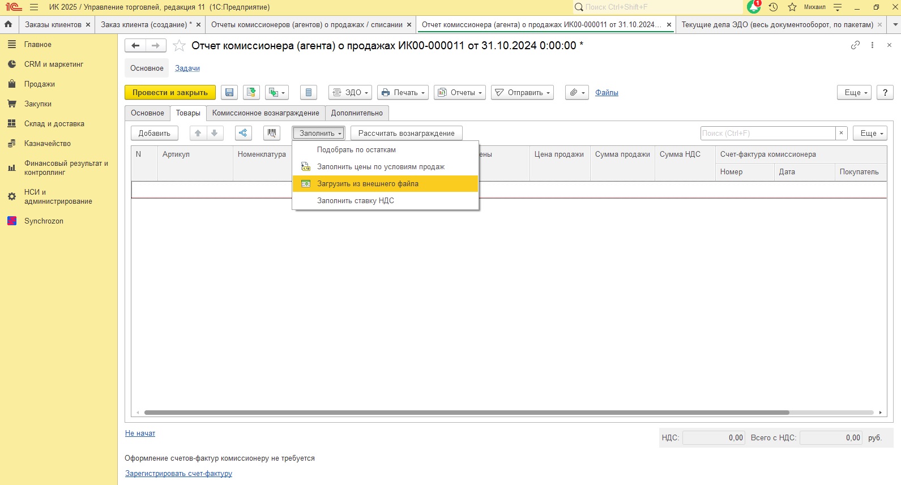Expand the ЭДО dropdown menu
This screenshot has width=901, height=485.
(350, 93)
